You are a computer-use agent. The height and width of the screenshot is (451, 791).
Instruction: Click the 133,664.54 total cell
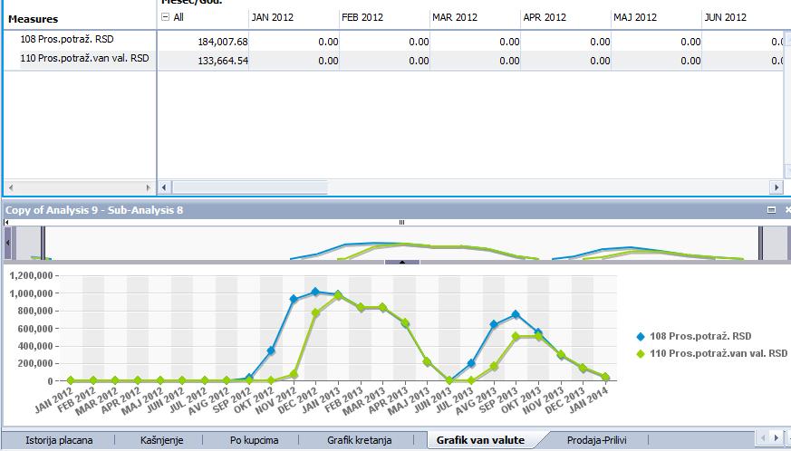(x=223, y=61)
